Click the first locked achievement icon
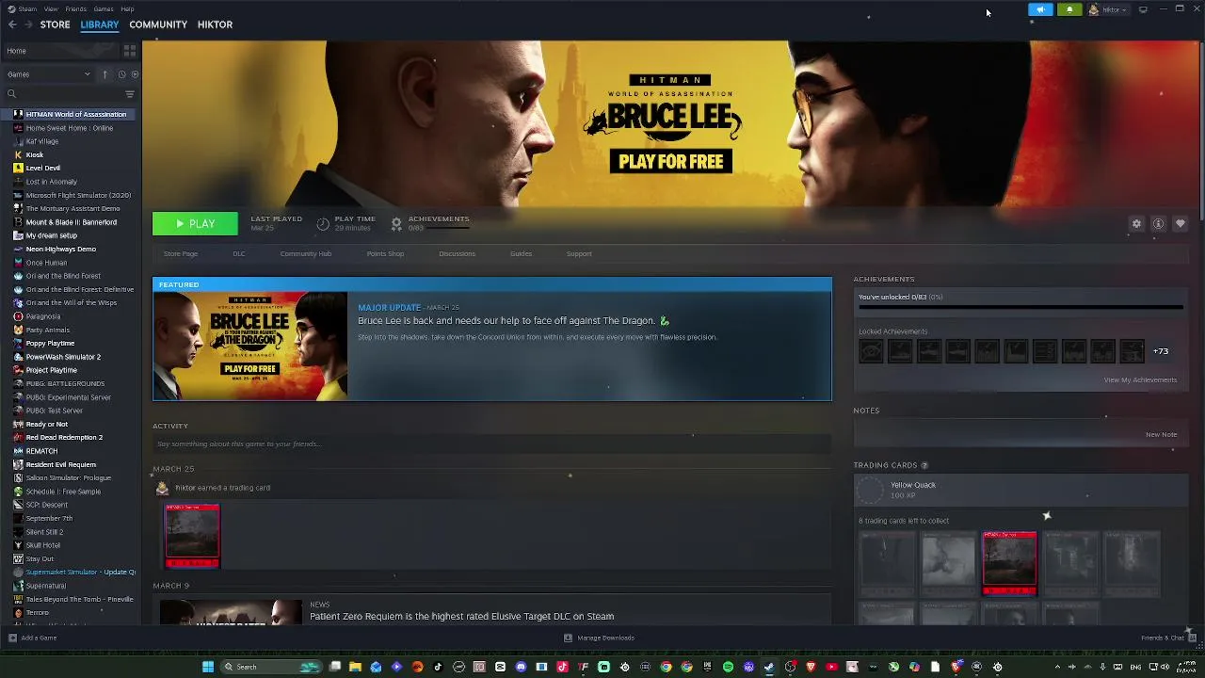The image size is (1205, 678). coord(871,351)
